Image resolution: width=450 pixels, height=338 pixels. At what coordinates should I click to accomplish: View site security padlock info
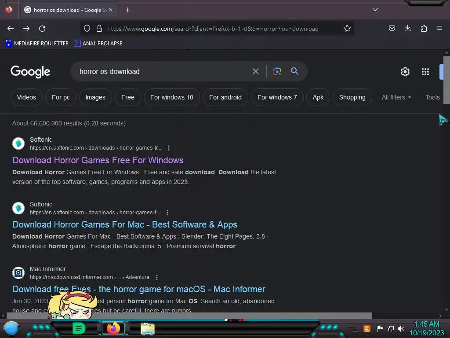pos(99,29)
